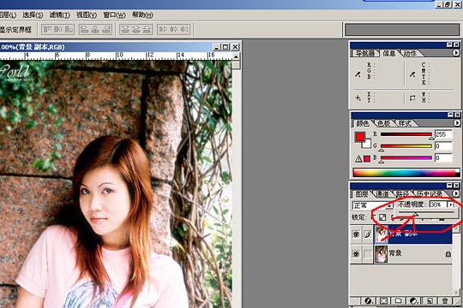Screen dimensions: 463x308
Task: Click the opacity field showing 30%
Action: coord(438,204)
